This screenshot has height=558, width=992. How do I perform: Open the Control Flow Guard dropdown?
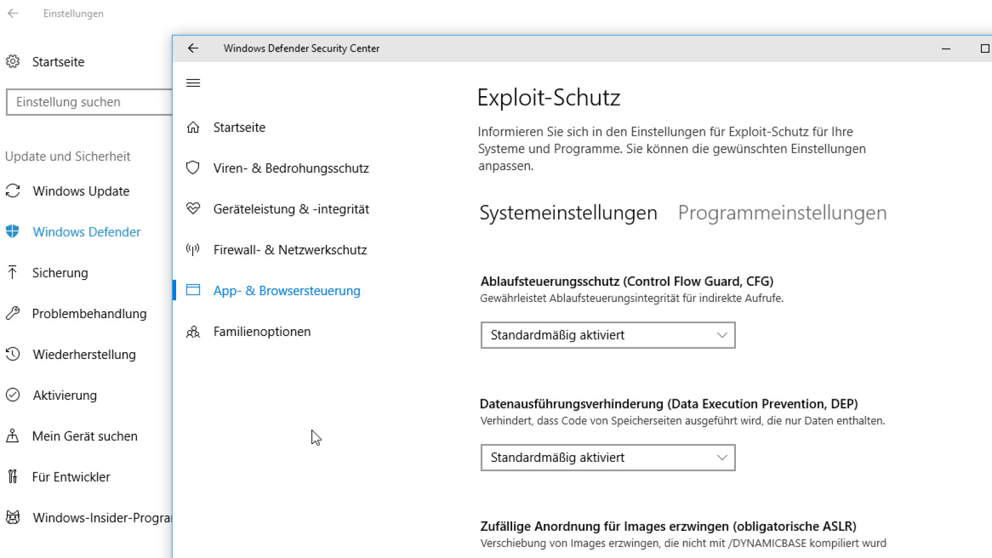[608, 335]
